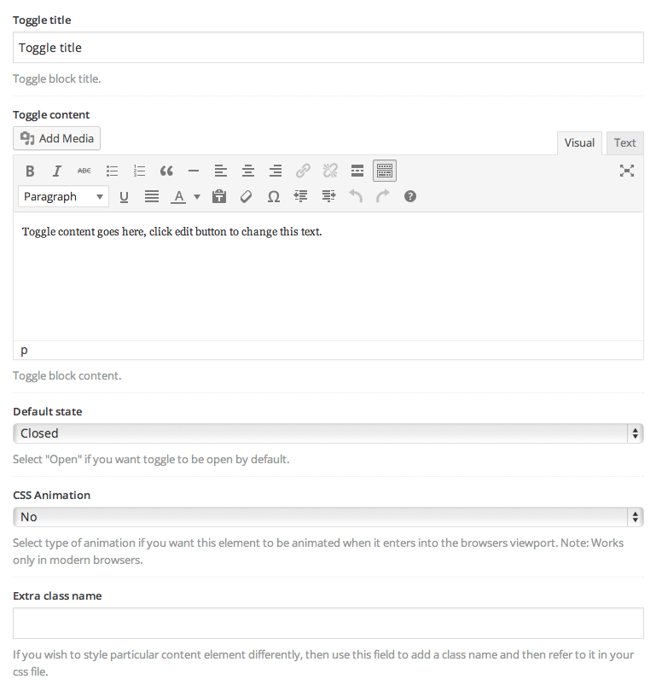The height and width of the screenshot is (691, 656).
Task: Insert a special character with the Omega icon
Action: pyautogui.click(x=274, y=196)
